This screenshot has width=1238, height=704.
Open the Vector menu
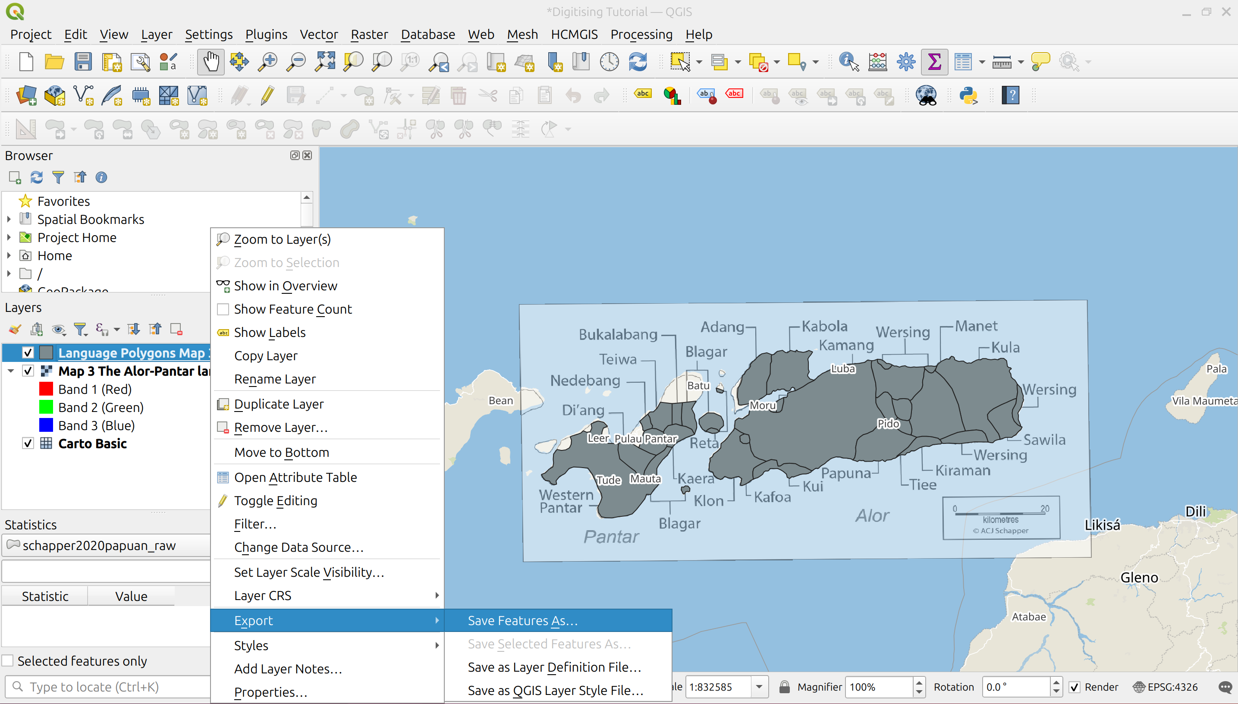pyautogui.click(x=319, y=35)
